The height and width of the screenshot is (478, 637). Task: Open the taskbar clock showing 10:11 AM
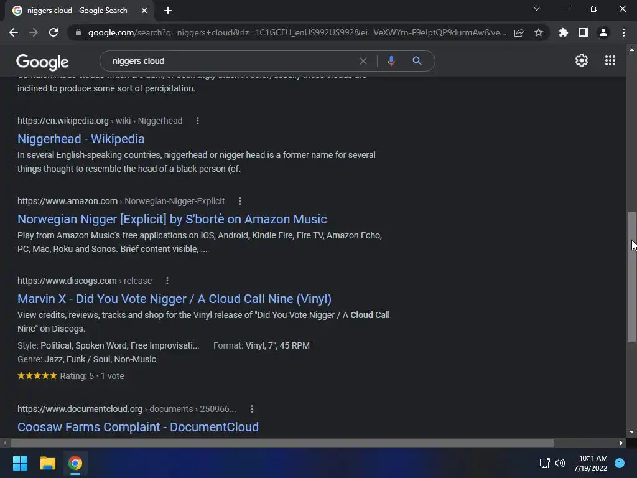591,463
